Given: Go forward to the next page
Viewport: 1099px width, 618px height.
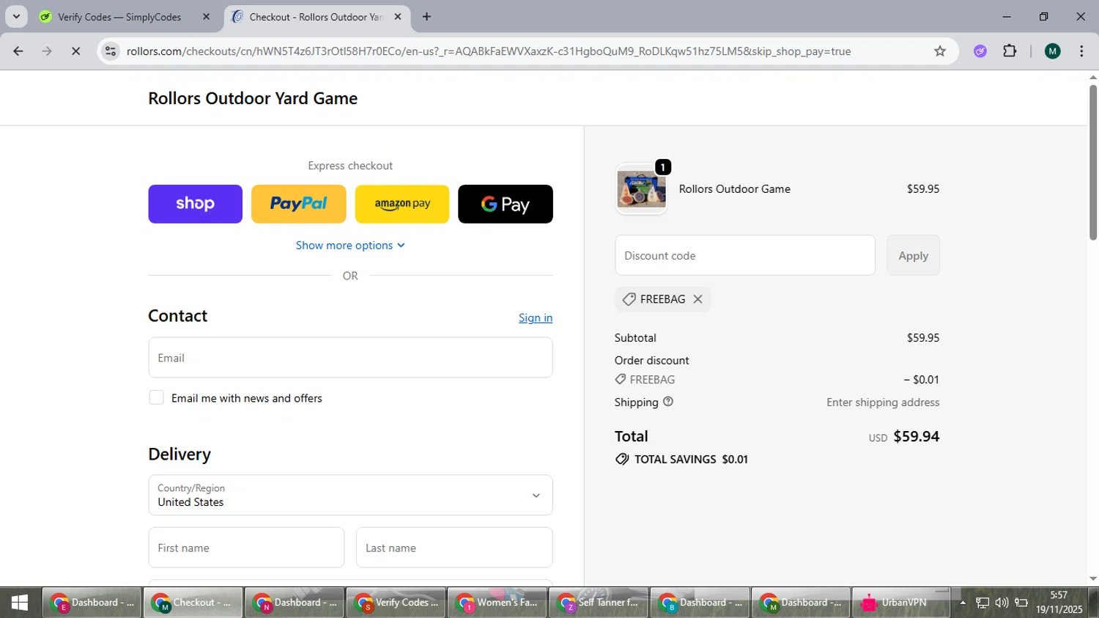Looking at the screenshot, I should (47, 51).
